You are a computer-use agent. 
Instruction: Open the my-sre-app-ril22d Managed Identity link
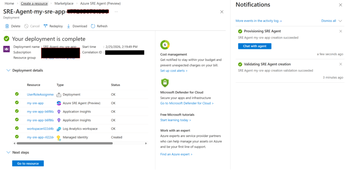coord(40,137)
